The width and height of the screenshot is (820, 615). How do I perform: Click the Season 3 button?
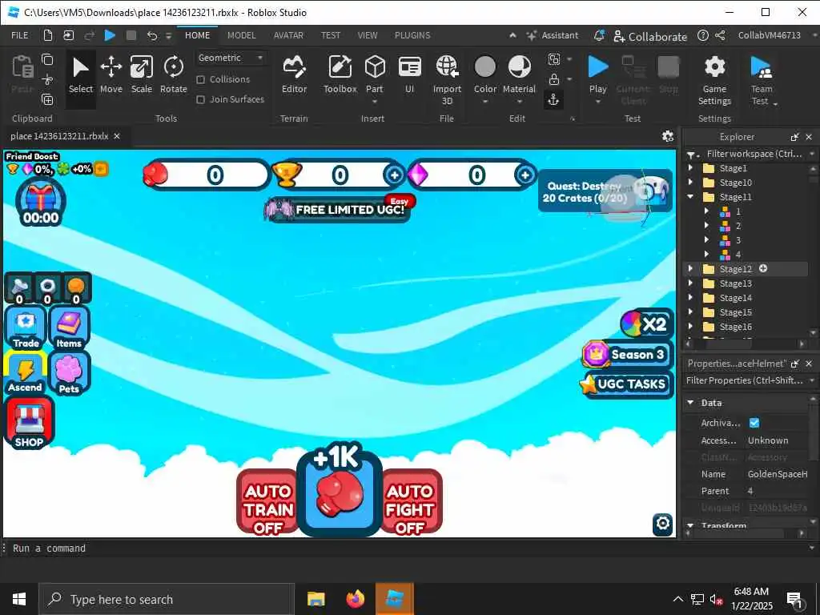(x=627, y=354)
